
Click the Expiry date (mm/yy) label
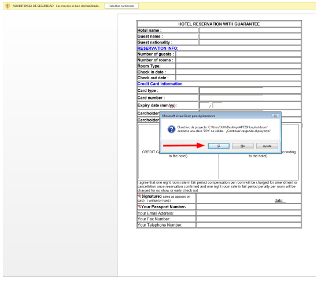pos(157,105)
